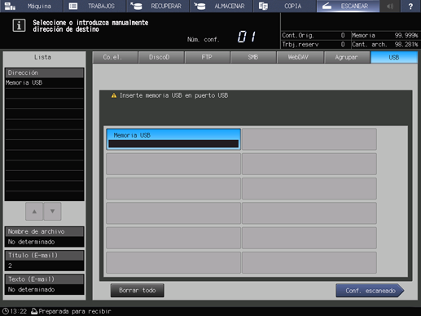Select the Co.el. destination tab
Screen dimensions: 421x316
(x=115, y=57)
